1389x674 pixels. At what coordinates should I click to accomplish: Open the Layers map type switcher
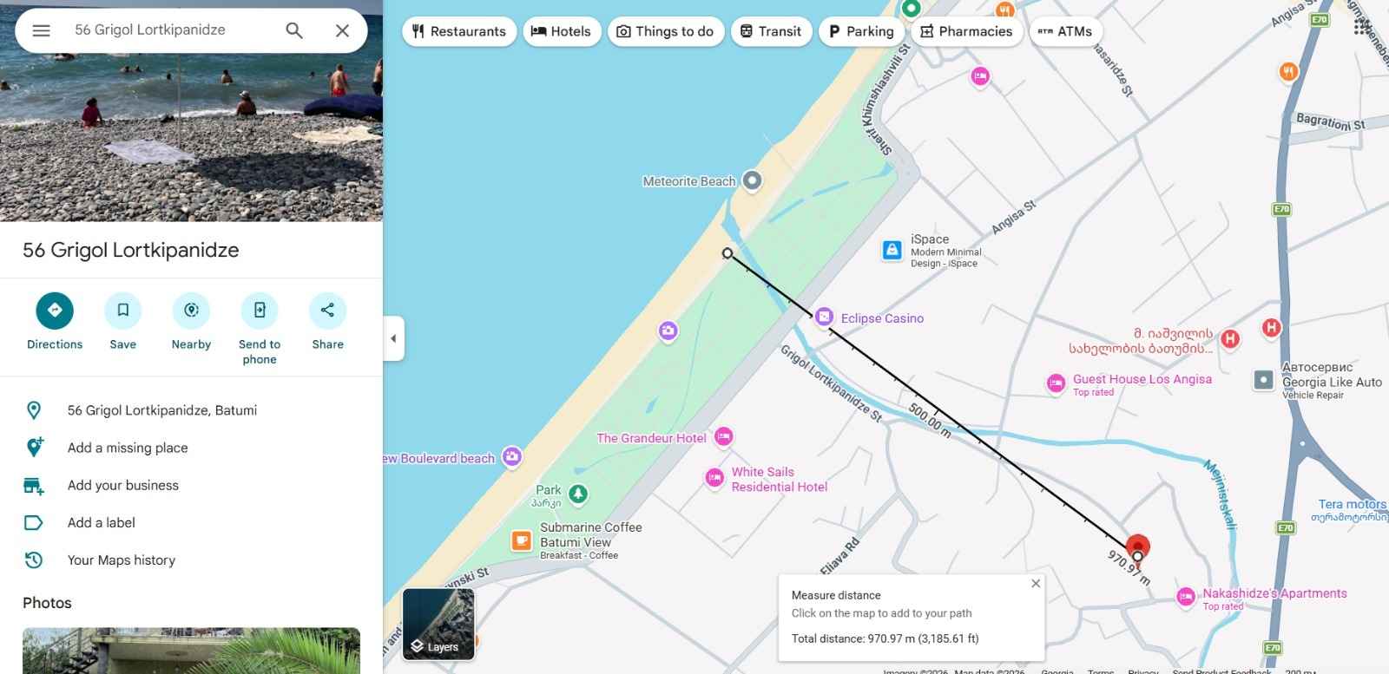click(x=438, y=624)
